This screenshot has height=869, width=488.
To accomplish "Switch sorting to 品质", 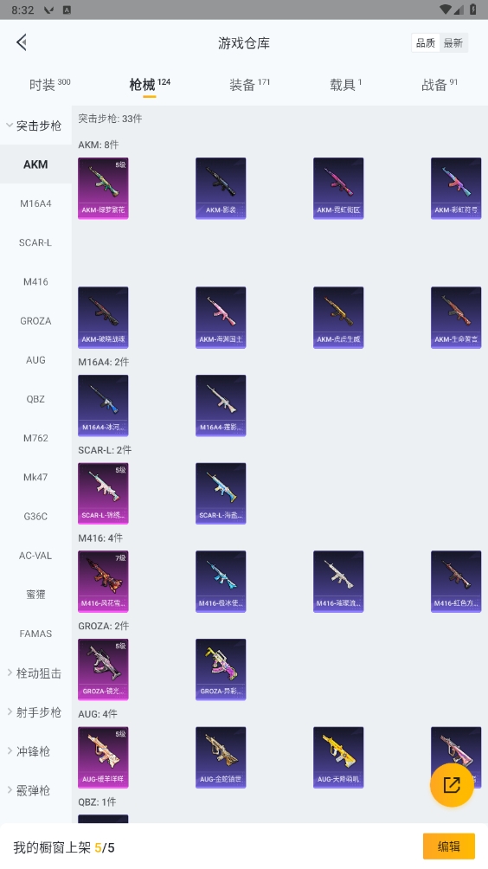I will point(426,42).
